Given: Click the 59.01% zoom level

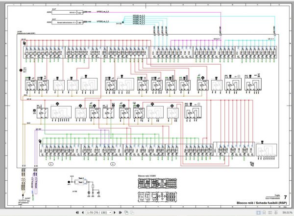Looking at the screenshot, I should pyautogui.click(x=287, y=213).
